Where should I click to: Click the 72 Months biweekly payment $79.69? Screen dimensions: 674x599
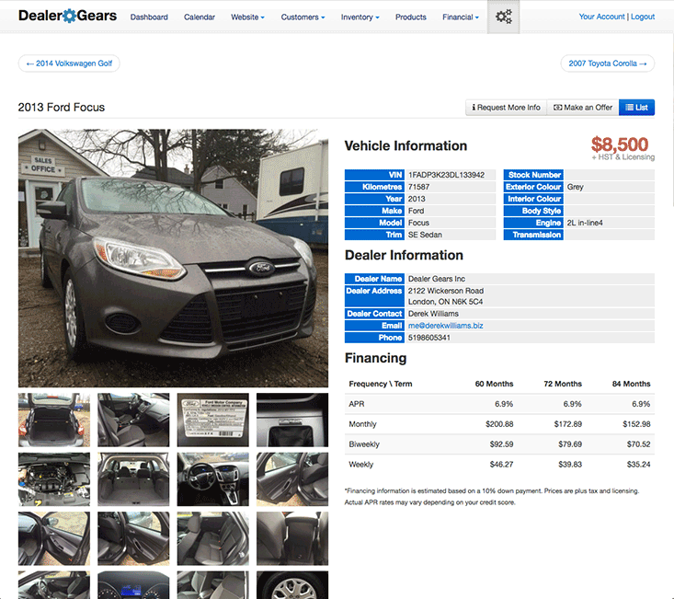pos(570,444)
